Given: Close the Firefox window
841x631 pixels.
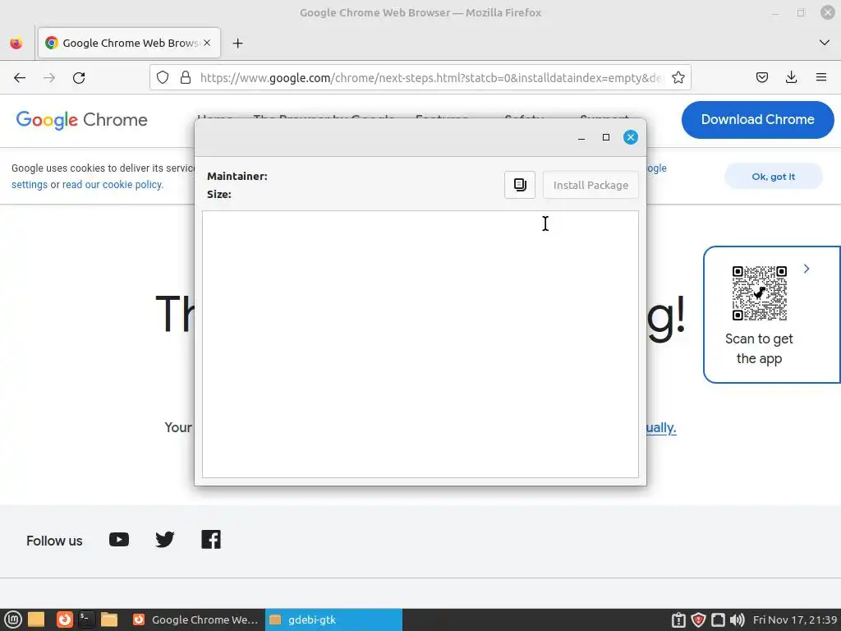Looking at the screenshot, I should pyautogui.click(x=828, y=12).
